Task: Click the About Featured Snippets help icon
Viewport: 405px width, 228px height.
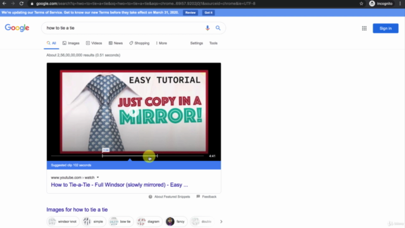Action: [x=151, y=197]
